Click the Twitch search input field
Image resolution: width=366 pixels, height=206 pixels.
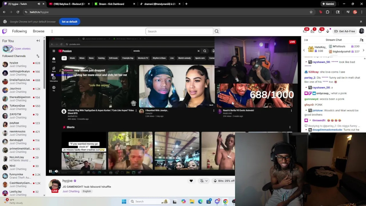coord(179,31)
